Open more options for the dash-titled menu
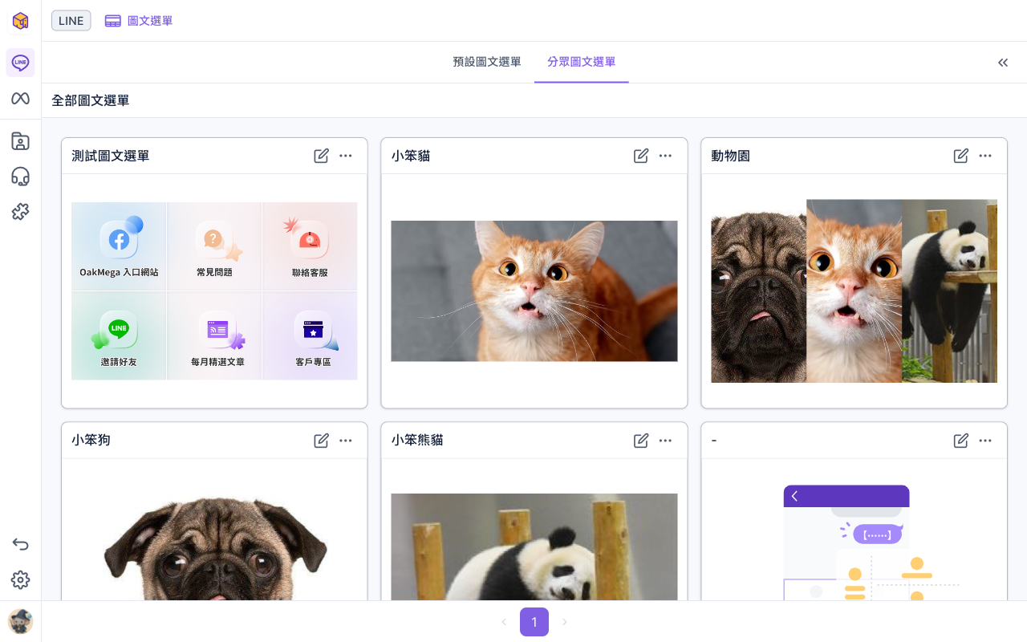The image size is (1027, 642). pyautogui.click(x=985, y=440)
